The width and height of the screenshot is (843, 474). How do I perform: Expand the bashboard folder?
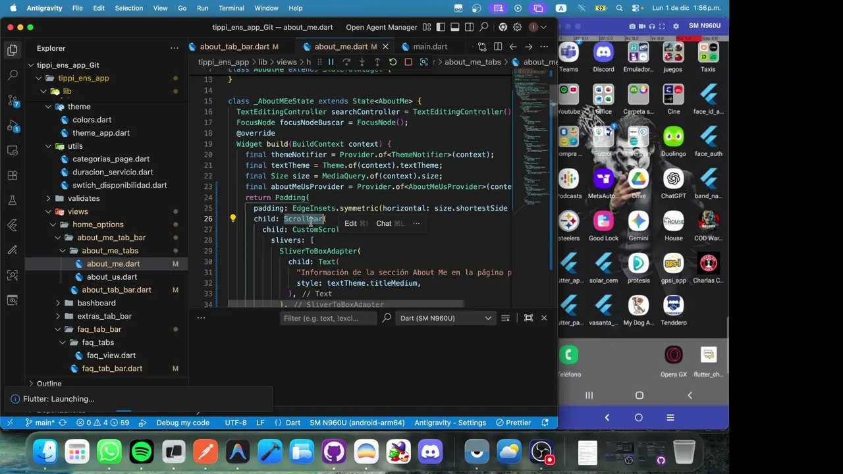(58, 303)
